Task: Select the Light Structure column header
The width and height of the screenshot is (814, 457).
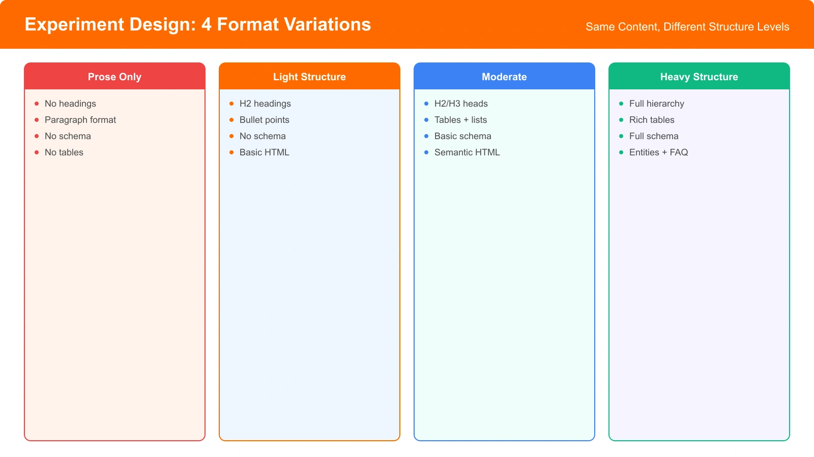Action: pyautogui.click(x=309, y=77)
